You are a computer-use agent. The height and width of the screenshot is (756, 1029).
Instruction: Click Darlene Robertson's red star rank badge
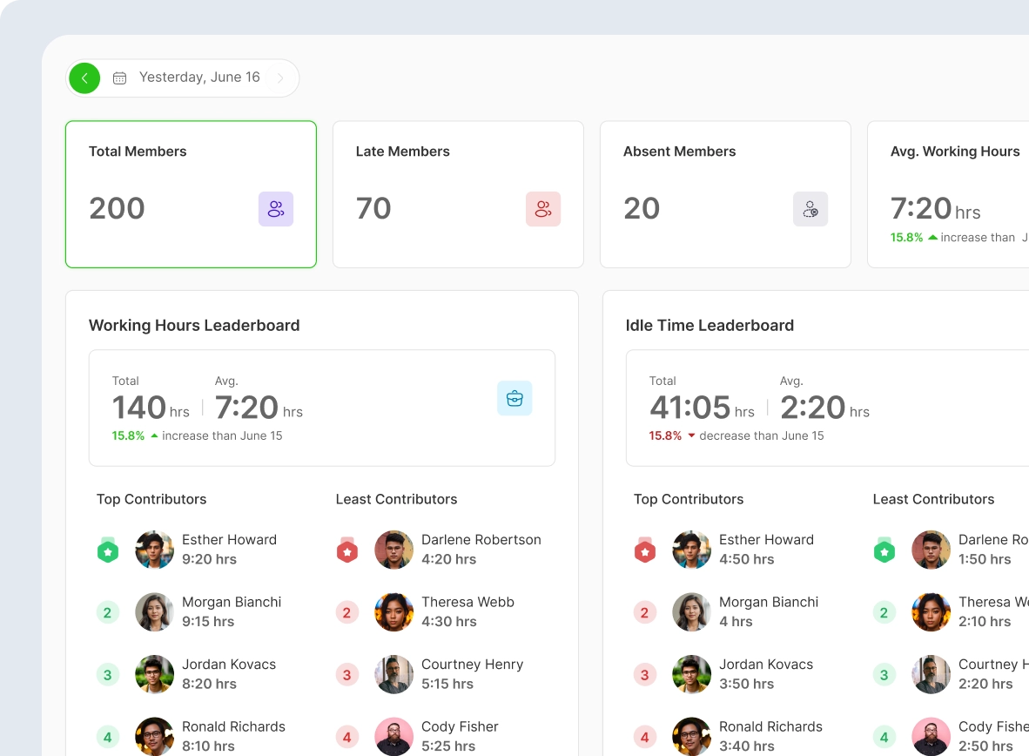347,550
